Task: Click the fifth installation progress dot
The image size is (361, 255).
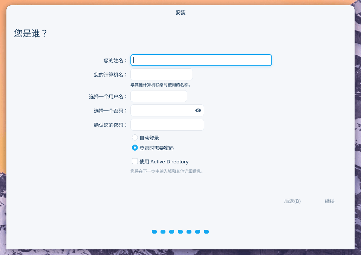Action: (x=189, y=232)
